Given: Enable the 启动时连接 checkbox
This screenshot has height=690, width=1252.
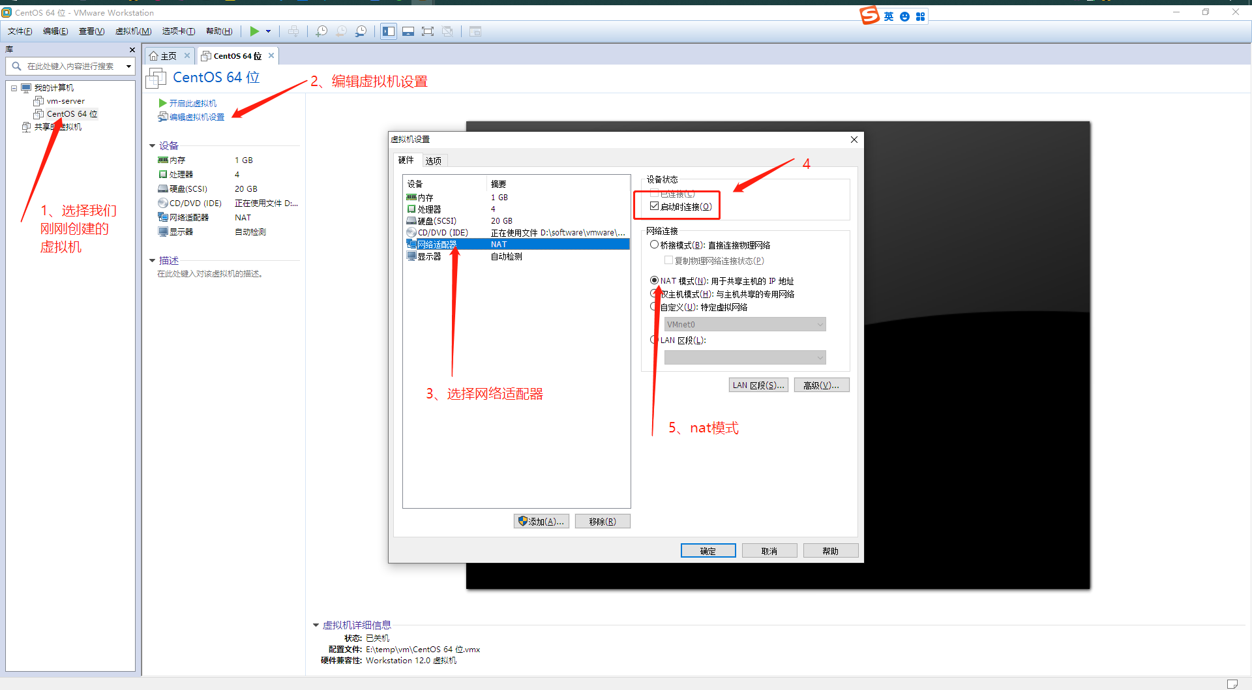Looking at the screenshot, I should pyautogui.click(x=655, y=205).
